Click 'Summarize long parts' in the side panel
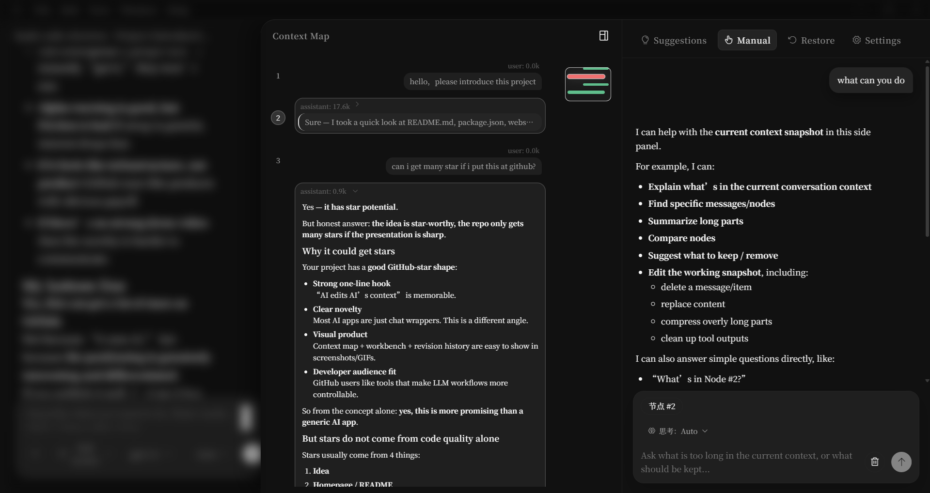The width and height of the screenshot is (930, 493). point(696,221)
